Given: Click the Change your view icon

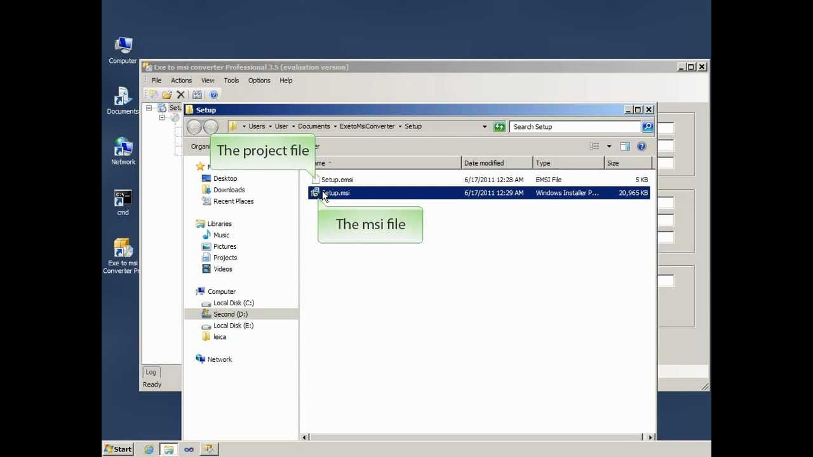Looking at the screenshot, I should [x=595, y=147].
